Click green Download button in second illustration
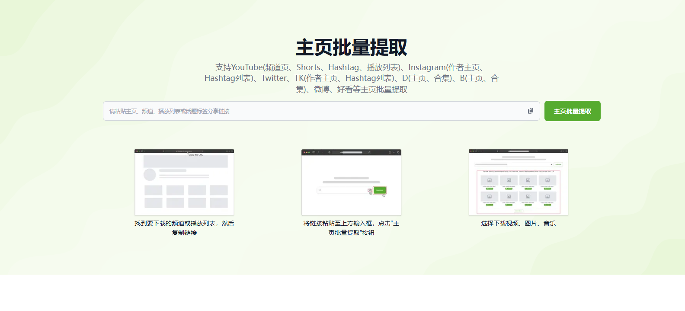The height and width of the screenshot is (311, 685). pos(380,190)
